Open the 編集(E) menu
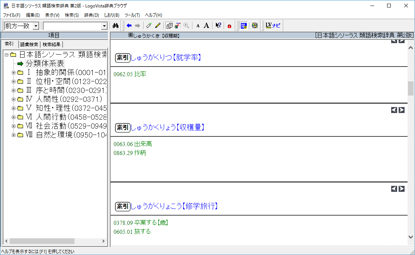This screenshot has height=255, width=415. [32, 15]
